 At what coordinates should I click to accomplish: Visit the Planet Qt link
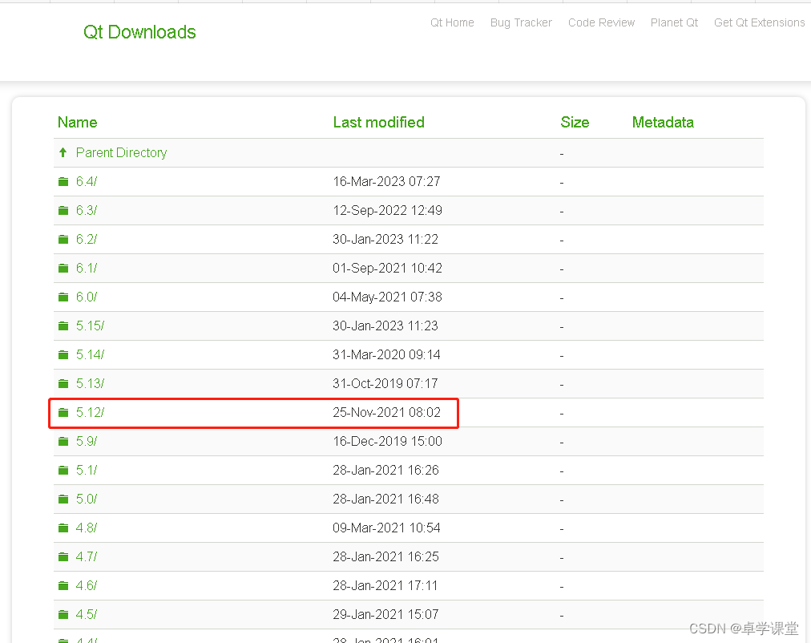[674, 22]
